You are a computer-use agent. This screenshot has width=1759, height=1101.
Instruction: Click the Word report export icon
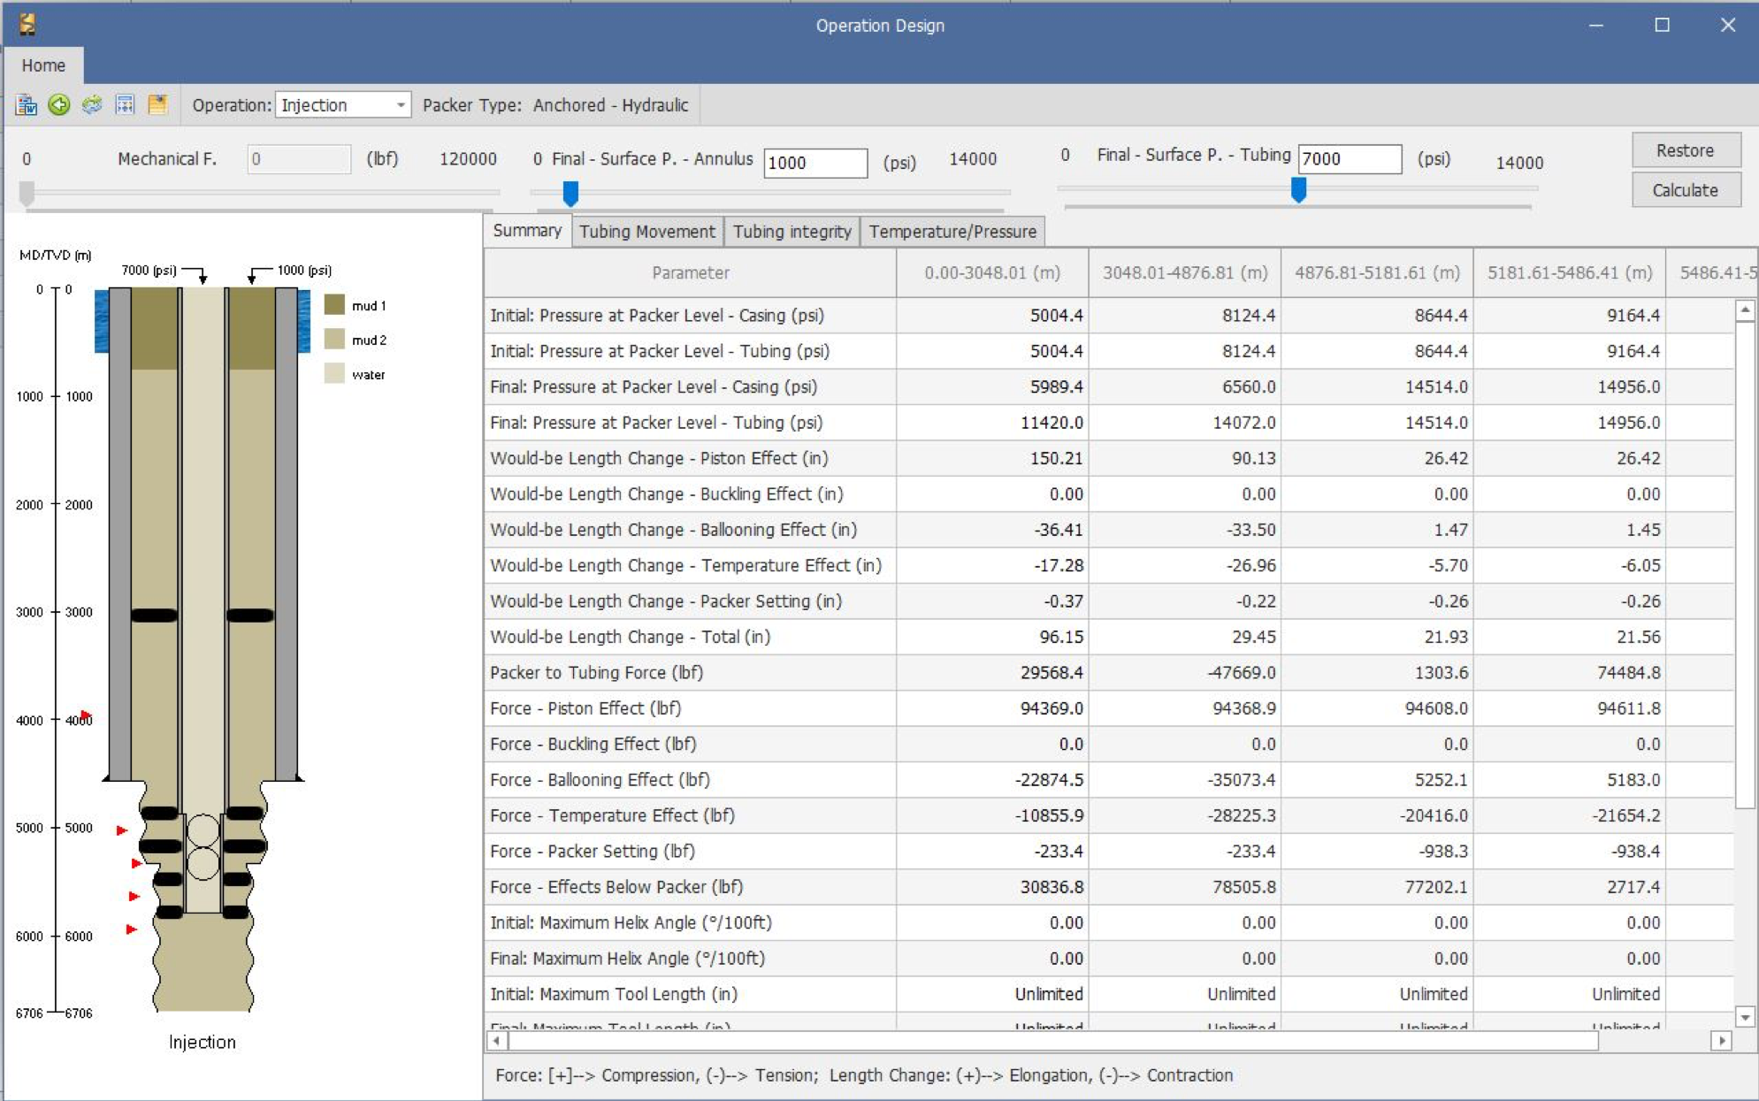(x=27, y=105)
